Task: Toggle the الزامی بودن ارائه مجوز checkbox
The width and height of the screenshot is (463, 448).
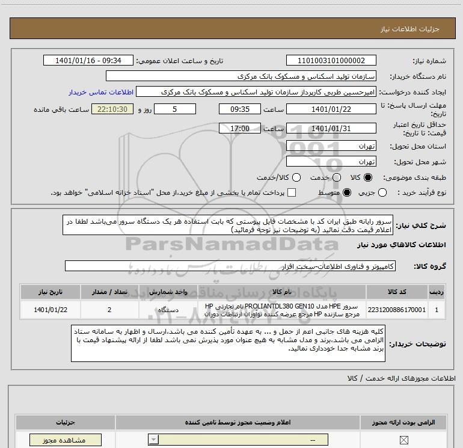Action: (x=403, y=440)
